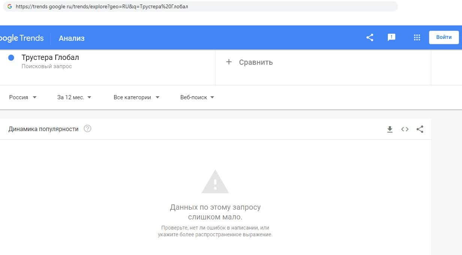
Task: Open help for Динамика популярности
Action: 87,129
